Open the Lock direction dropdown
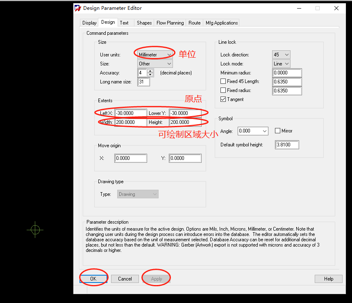This screenshot has height=303, width=352. point(286,55)
